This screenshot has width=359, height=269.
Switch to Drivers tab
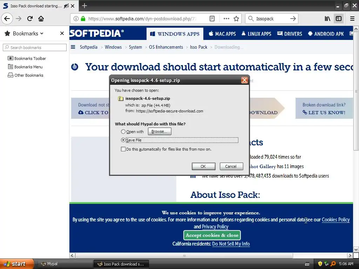(x=290, y=34)
